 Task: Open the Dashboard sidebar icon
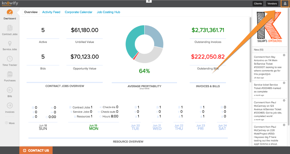click(10, 13)
